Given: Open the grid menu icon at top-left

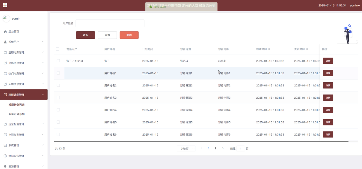Looking at the screenshot, I should (x=5, y=5).
